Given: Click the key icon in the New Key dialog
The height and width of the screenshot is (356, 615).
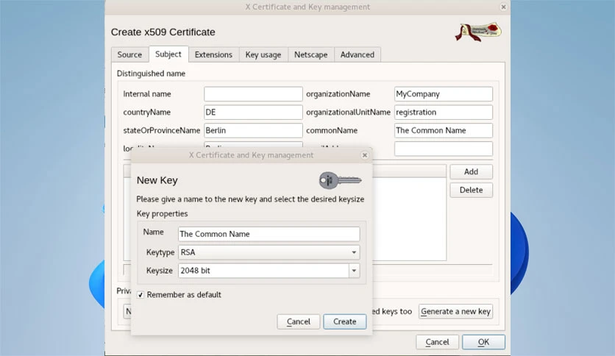Looking at the screenshot, I should (x=340, y=180).
